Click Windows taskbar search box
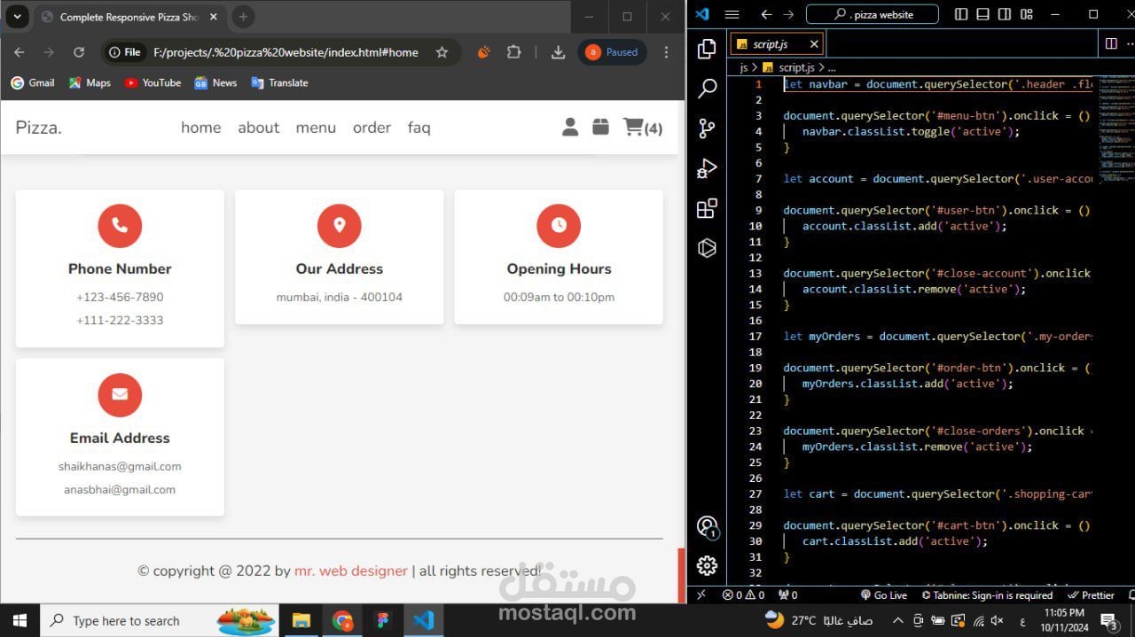 (x=160, y=620)
